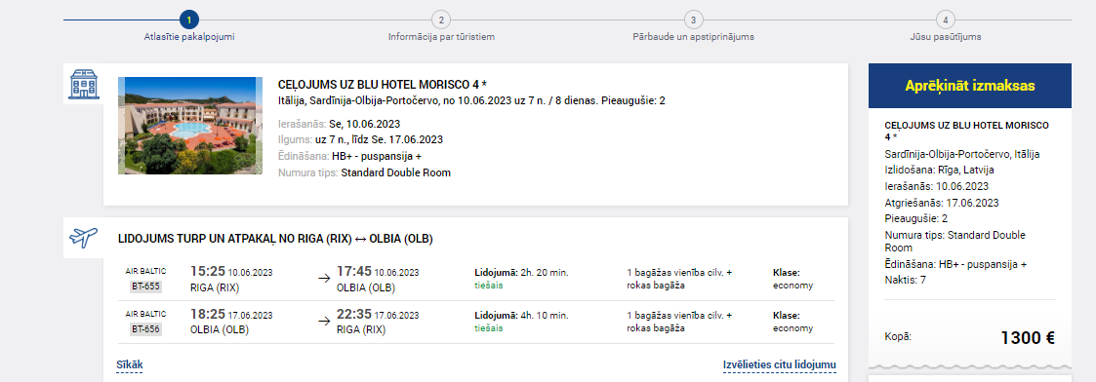Open the Informācija par tūristiem step label
This screenshot has height=382, width=1096.
point(441,37)
